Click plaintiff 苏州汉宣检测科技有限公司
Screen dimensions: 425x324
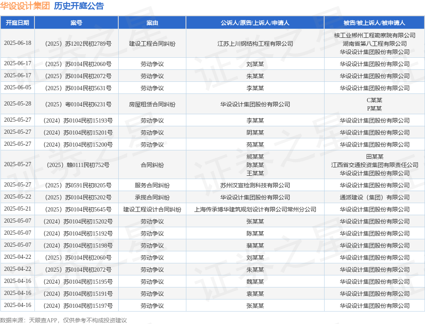click(x=255, y=185)
